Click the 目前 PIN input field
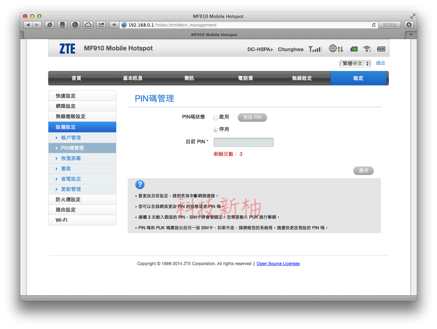Screen dimensions: 437x329 (244, 142)
